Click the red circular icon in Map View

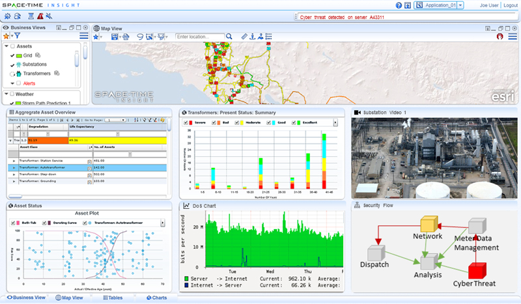[x=500, y=36]
